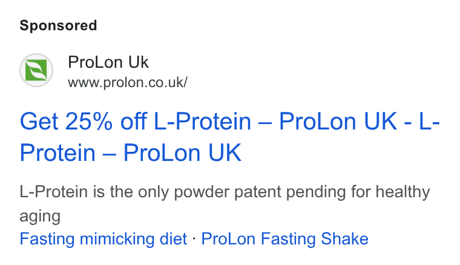Click the circular advertiser logo beside ProLon Uk

[x=36, y=70]
